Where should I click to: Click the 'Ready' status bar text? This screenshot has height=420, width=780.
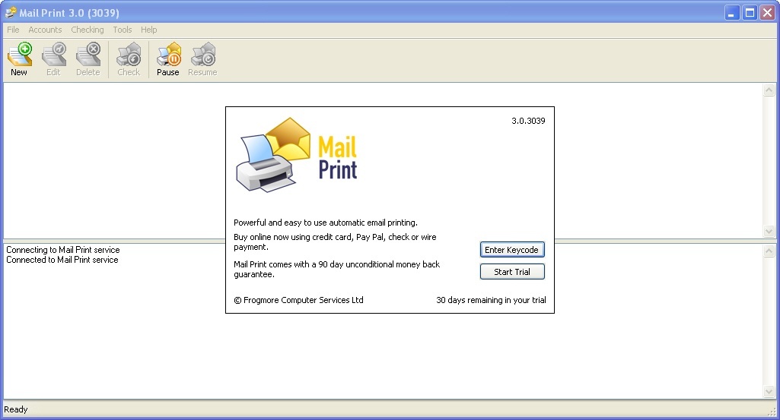tap(16, 409)
